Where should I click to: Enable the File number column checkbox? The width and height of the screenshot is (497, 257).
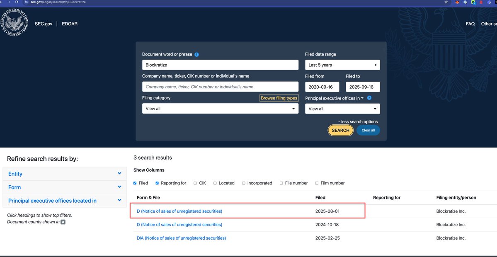[x=281, y=183]
